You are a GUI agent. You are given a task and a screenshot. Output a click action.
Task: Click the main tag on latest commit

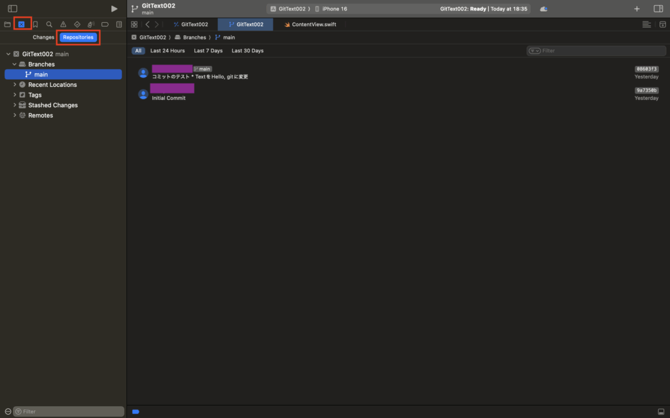point(203,69)
